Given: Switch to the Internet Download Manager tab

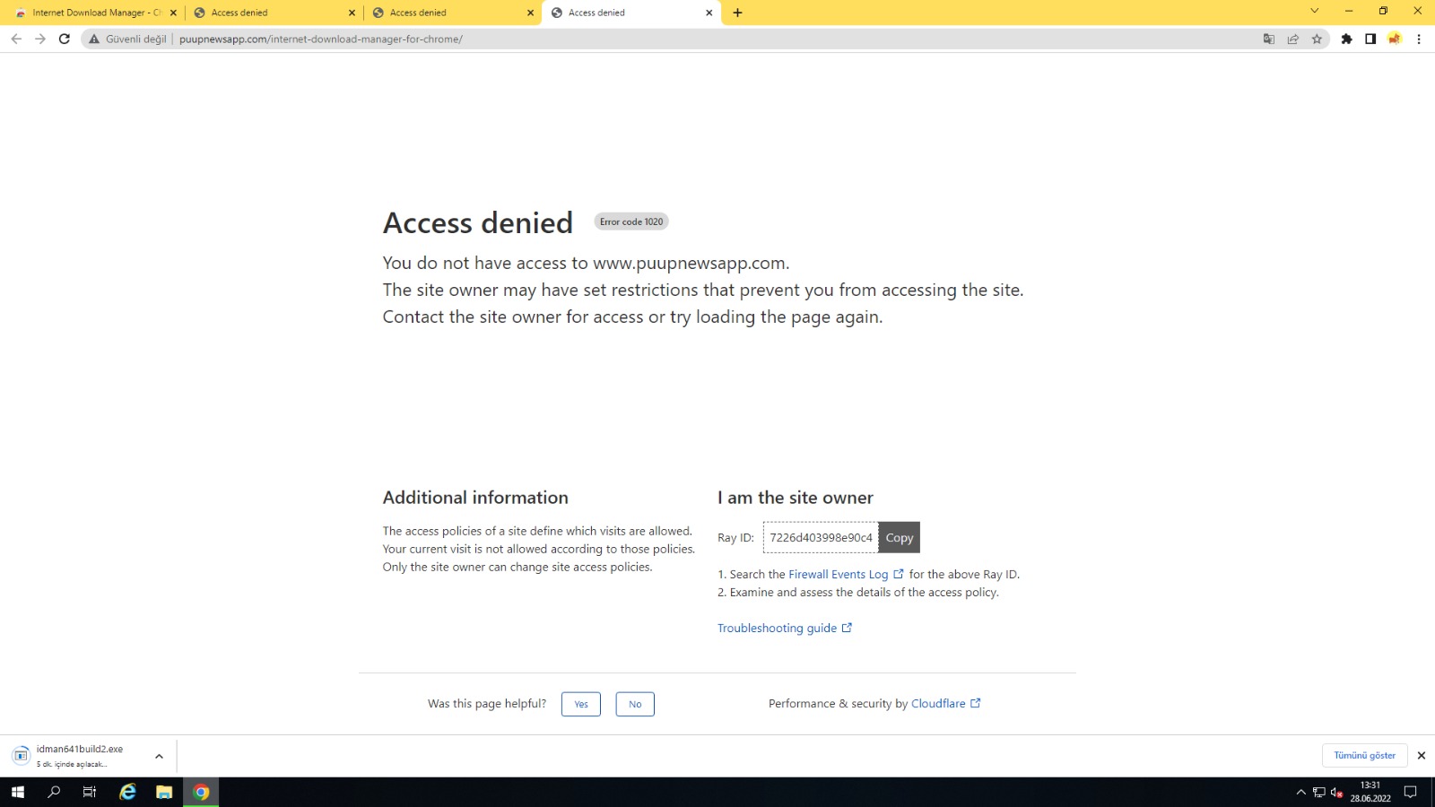Looking at the screenshot, I should click(x=95, y=13).
